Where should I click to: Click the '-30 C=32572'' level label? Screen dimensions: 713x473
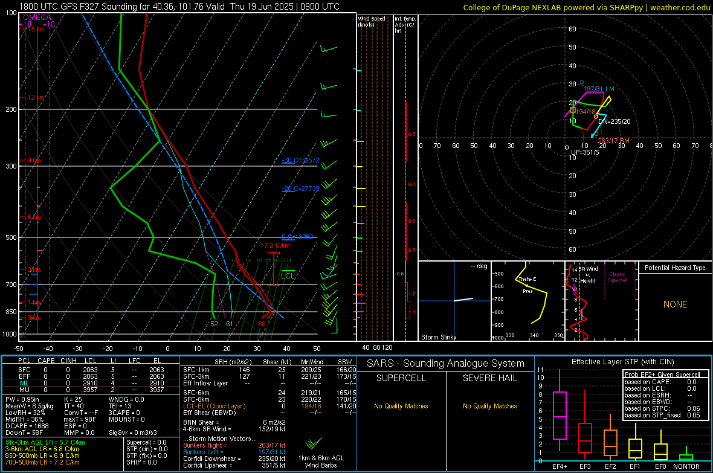(301, 160)
